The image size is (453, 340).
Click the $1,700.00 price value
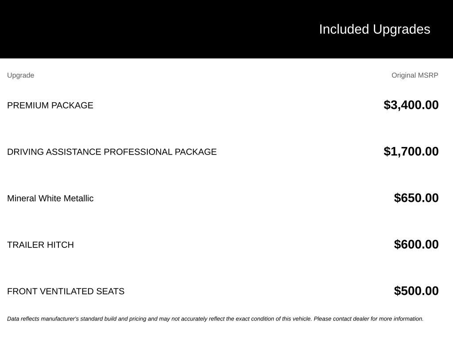pyautogui.click(x=411, y=151)
